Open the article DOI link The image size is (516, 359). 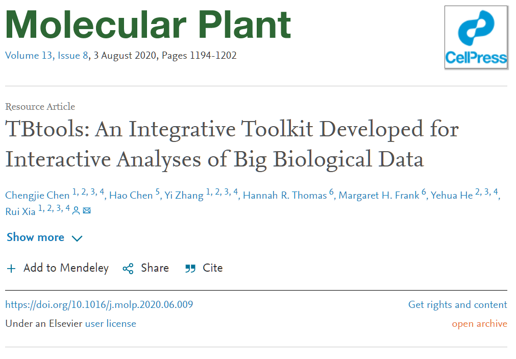(x=99, y=305)
